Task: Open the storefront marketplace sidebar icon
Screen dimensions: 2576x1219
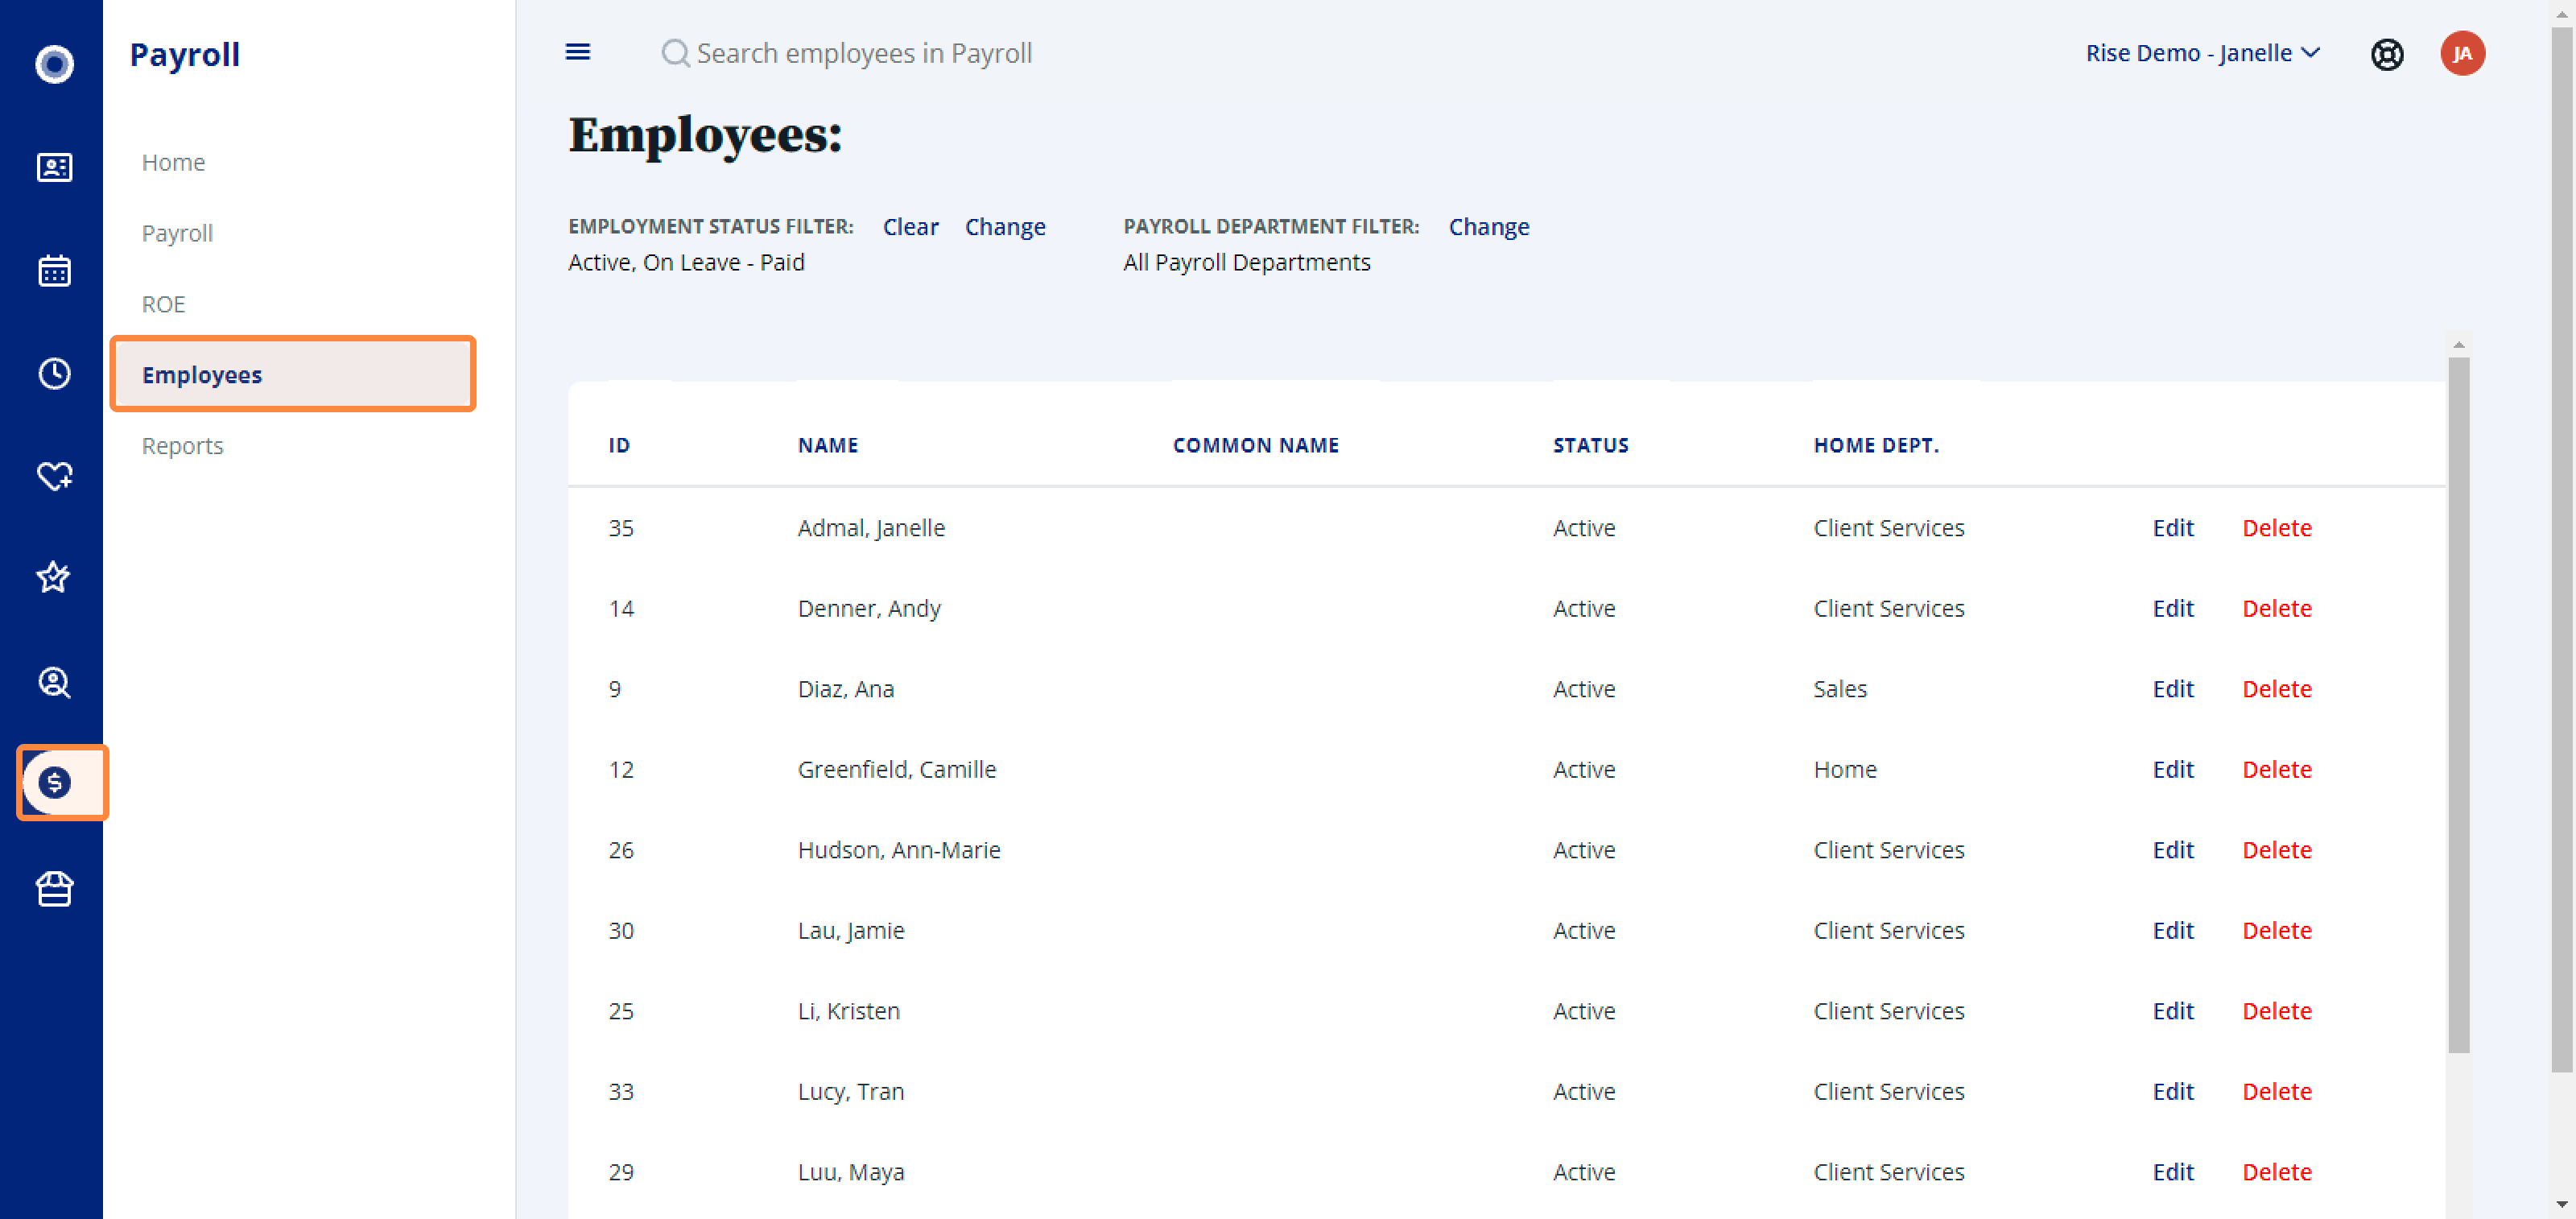Action: click(54, 888)
